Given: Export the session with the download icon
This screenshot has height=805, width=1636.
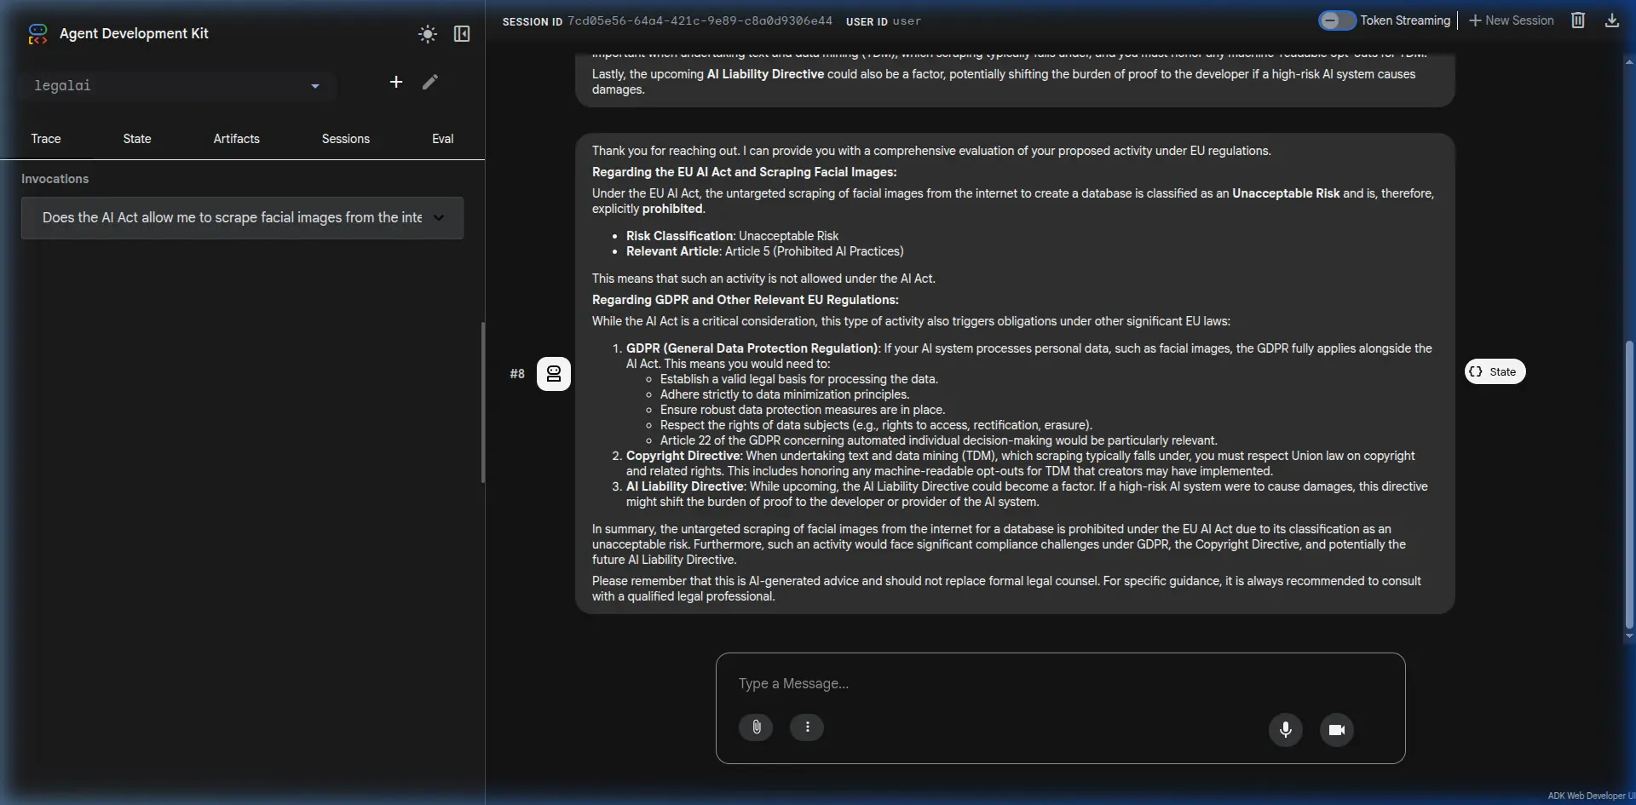Looking at the screenshot, I should 1611,20.
